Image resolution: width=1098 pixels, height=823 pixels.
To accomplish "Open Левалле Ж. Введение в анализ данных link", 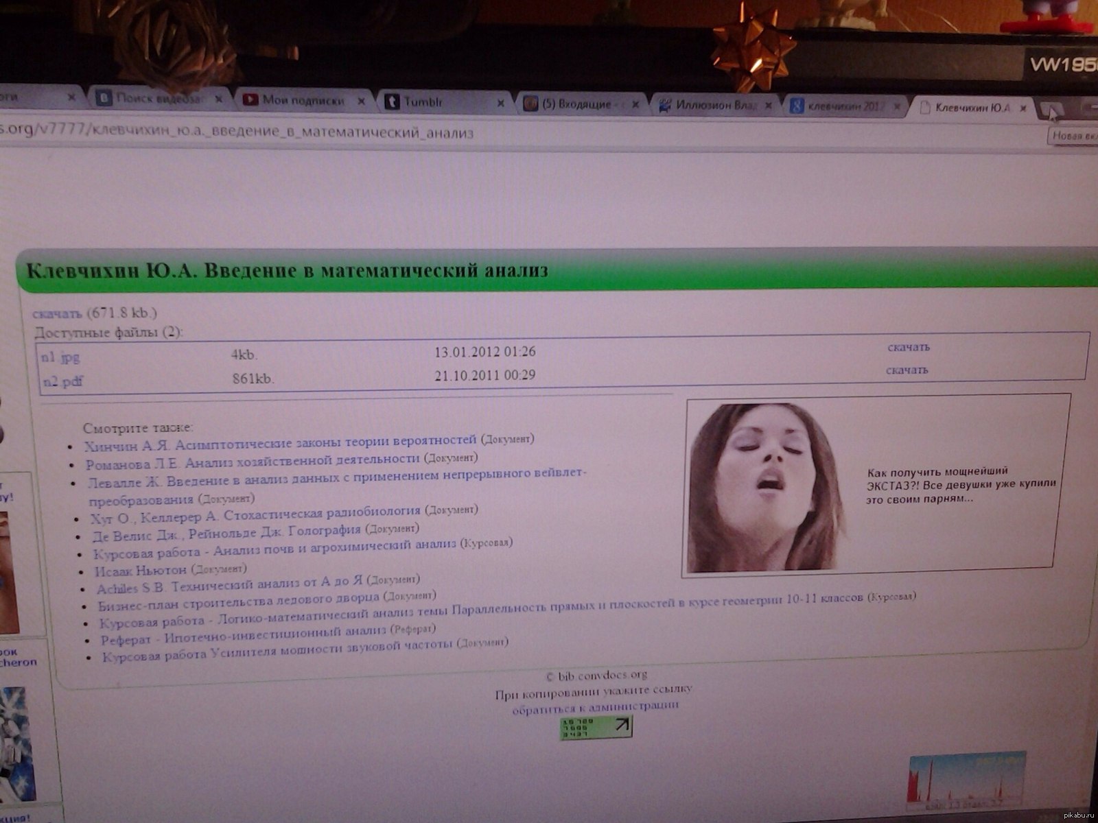I will (337, 486).
